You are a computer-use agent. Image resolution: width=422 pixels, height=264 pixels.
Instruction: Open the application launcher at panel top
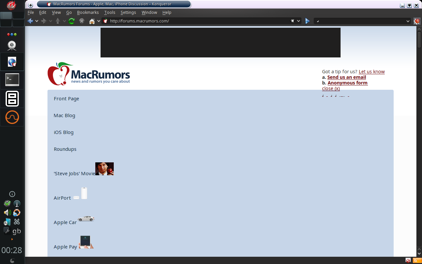tap(12, 5)
